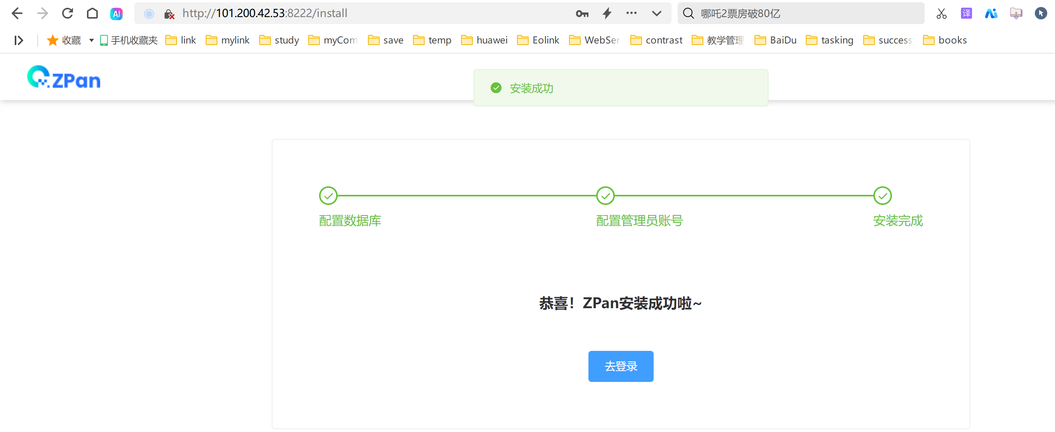Expand the favorites dropdown arrow
The width and height of the screenshot is (1055, 432).
pyautogui.click(x=92, y=40)
